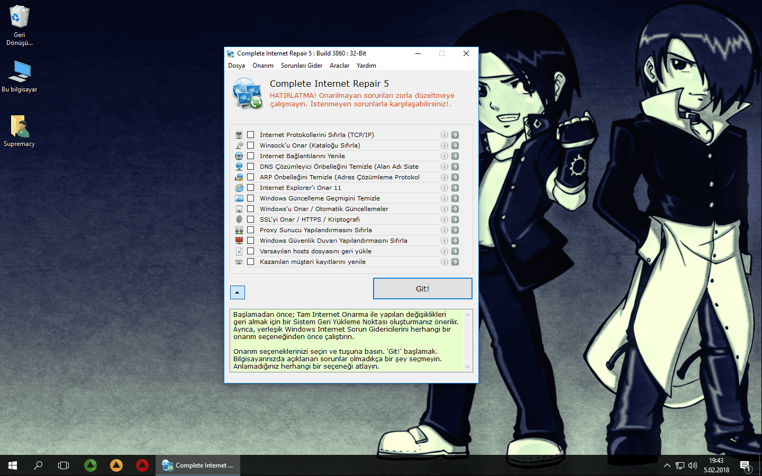Viewport: 762px width, 476px height.
Task: View info for Proxy Sunucu Yapılandırmasını Sıfırla
Action: (444, 230)
